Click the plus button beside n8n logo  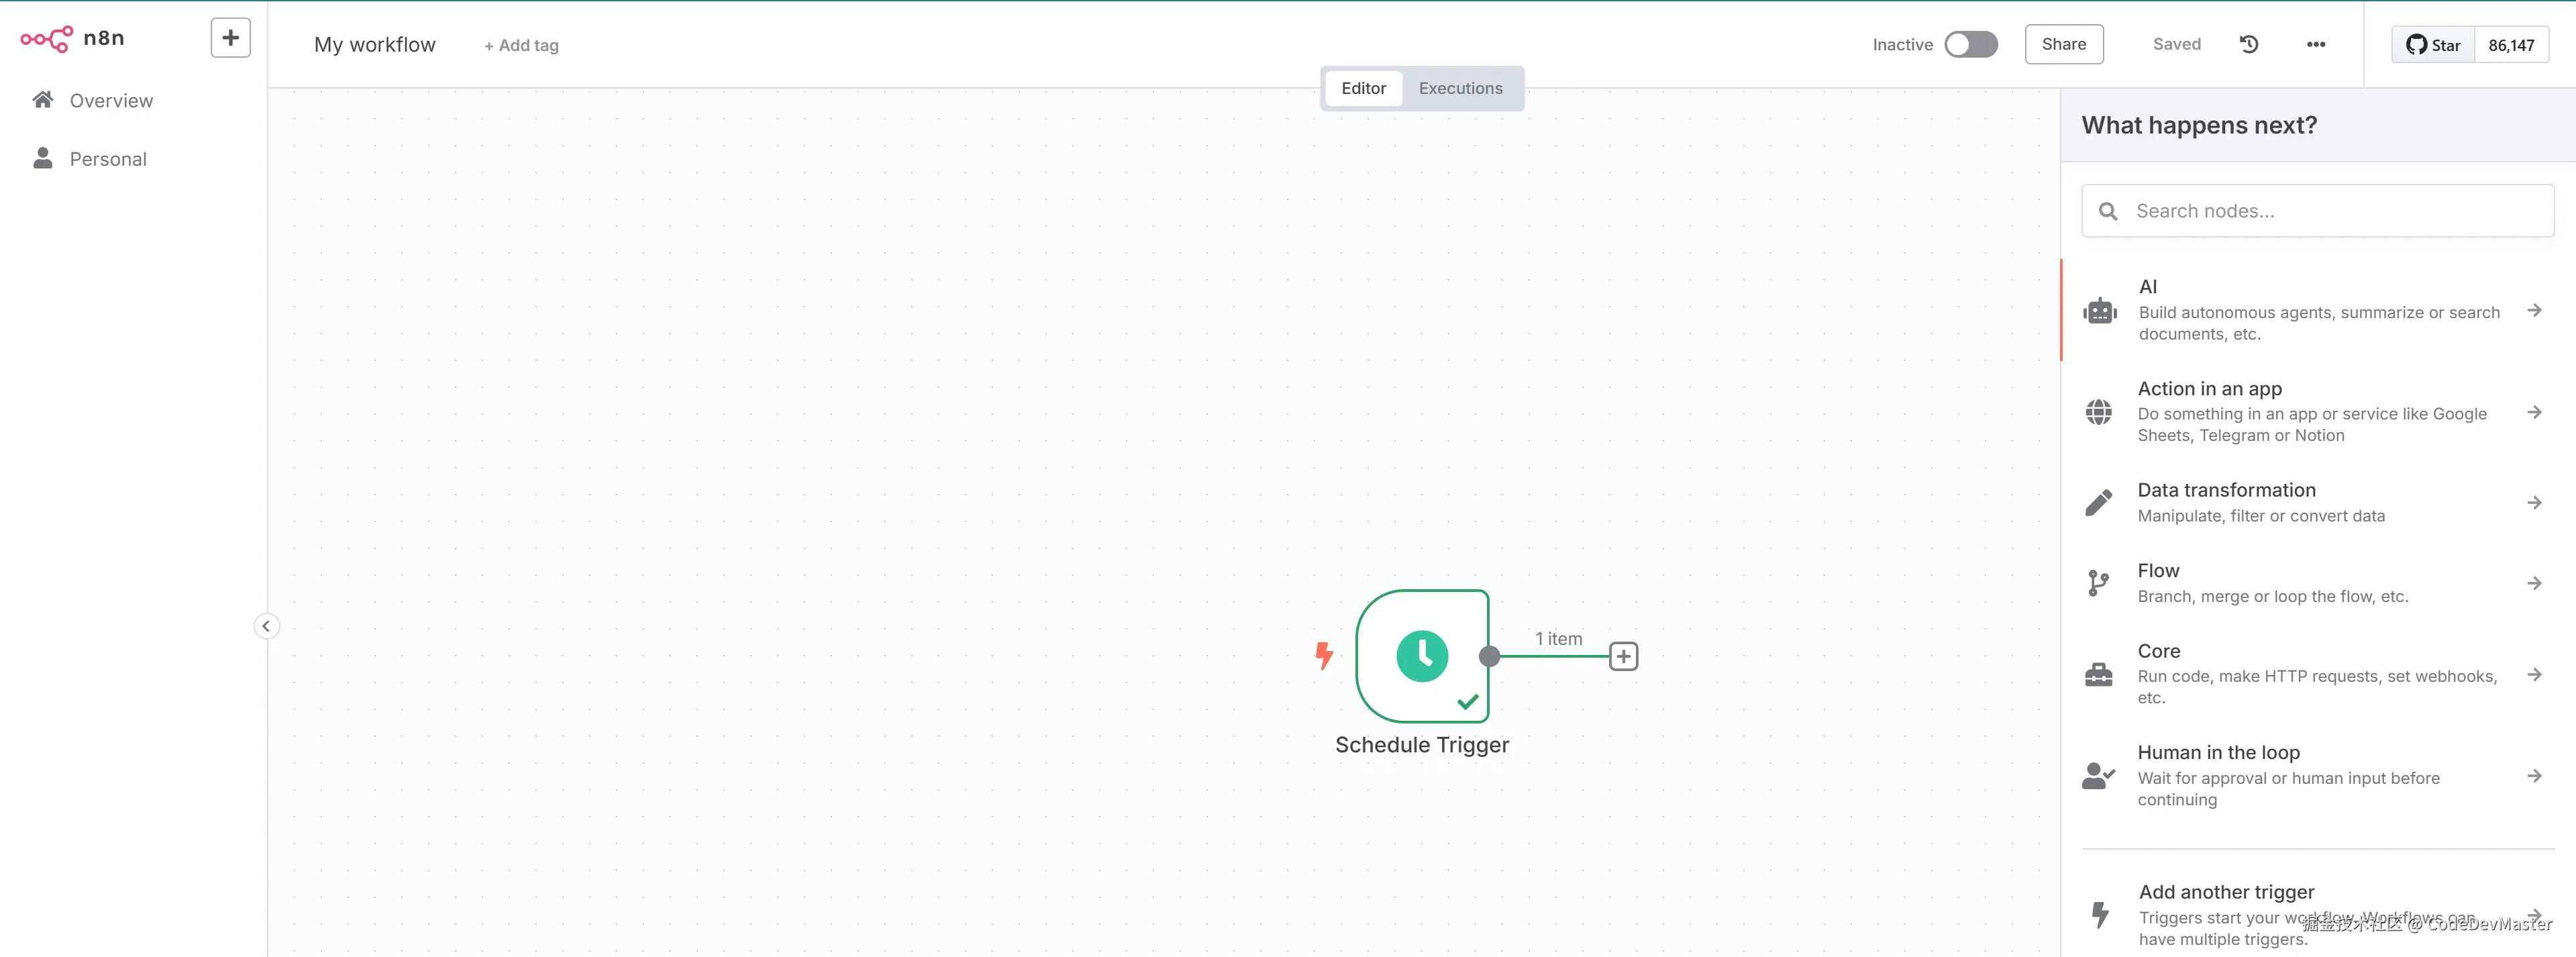(230, 38)
